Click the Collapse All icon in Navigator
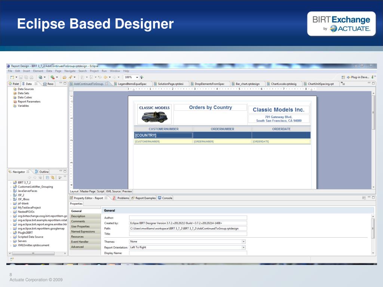The image size is (383, 287). (48, 178)
